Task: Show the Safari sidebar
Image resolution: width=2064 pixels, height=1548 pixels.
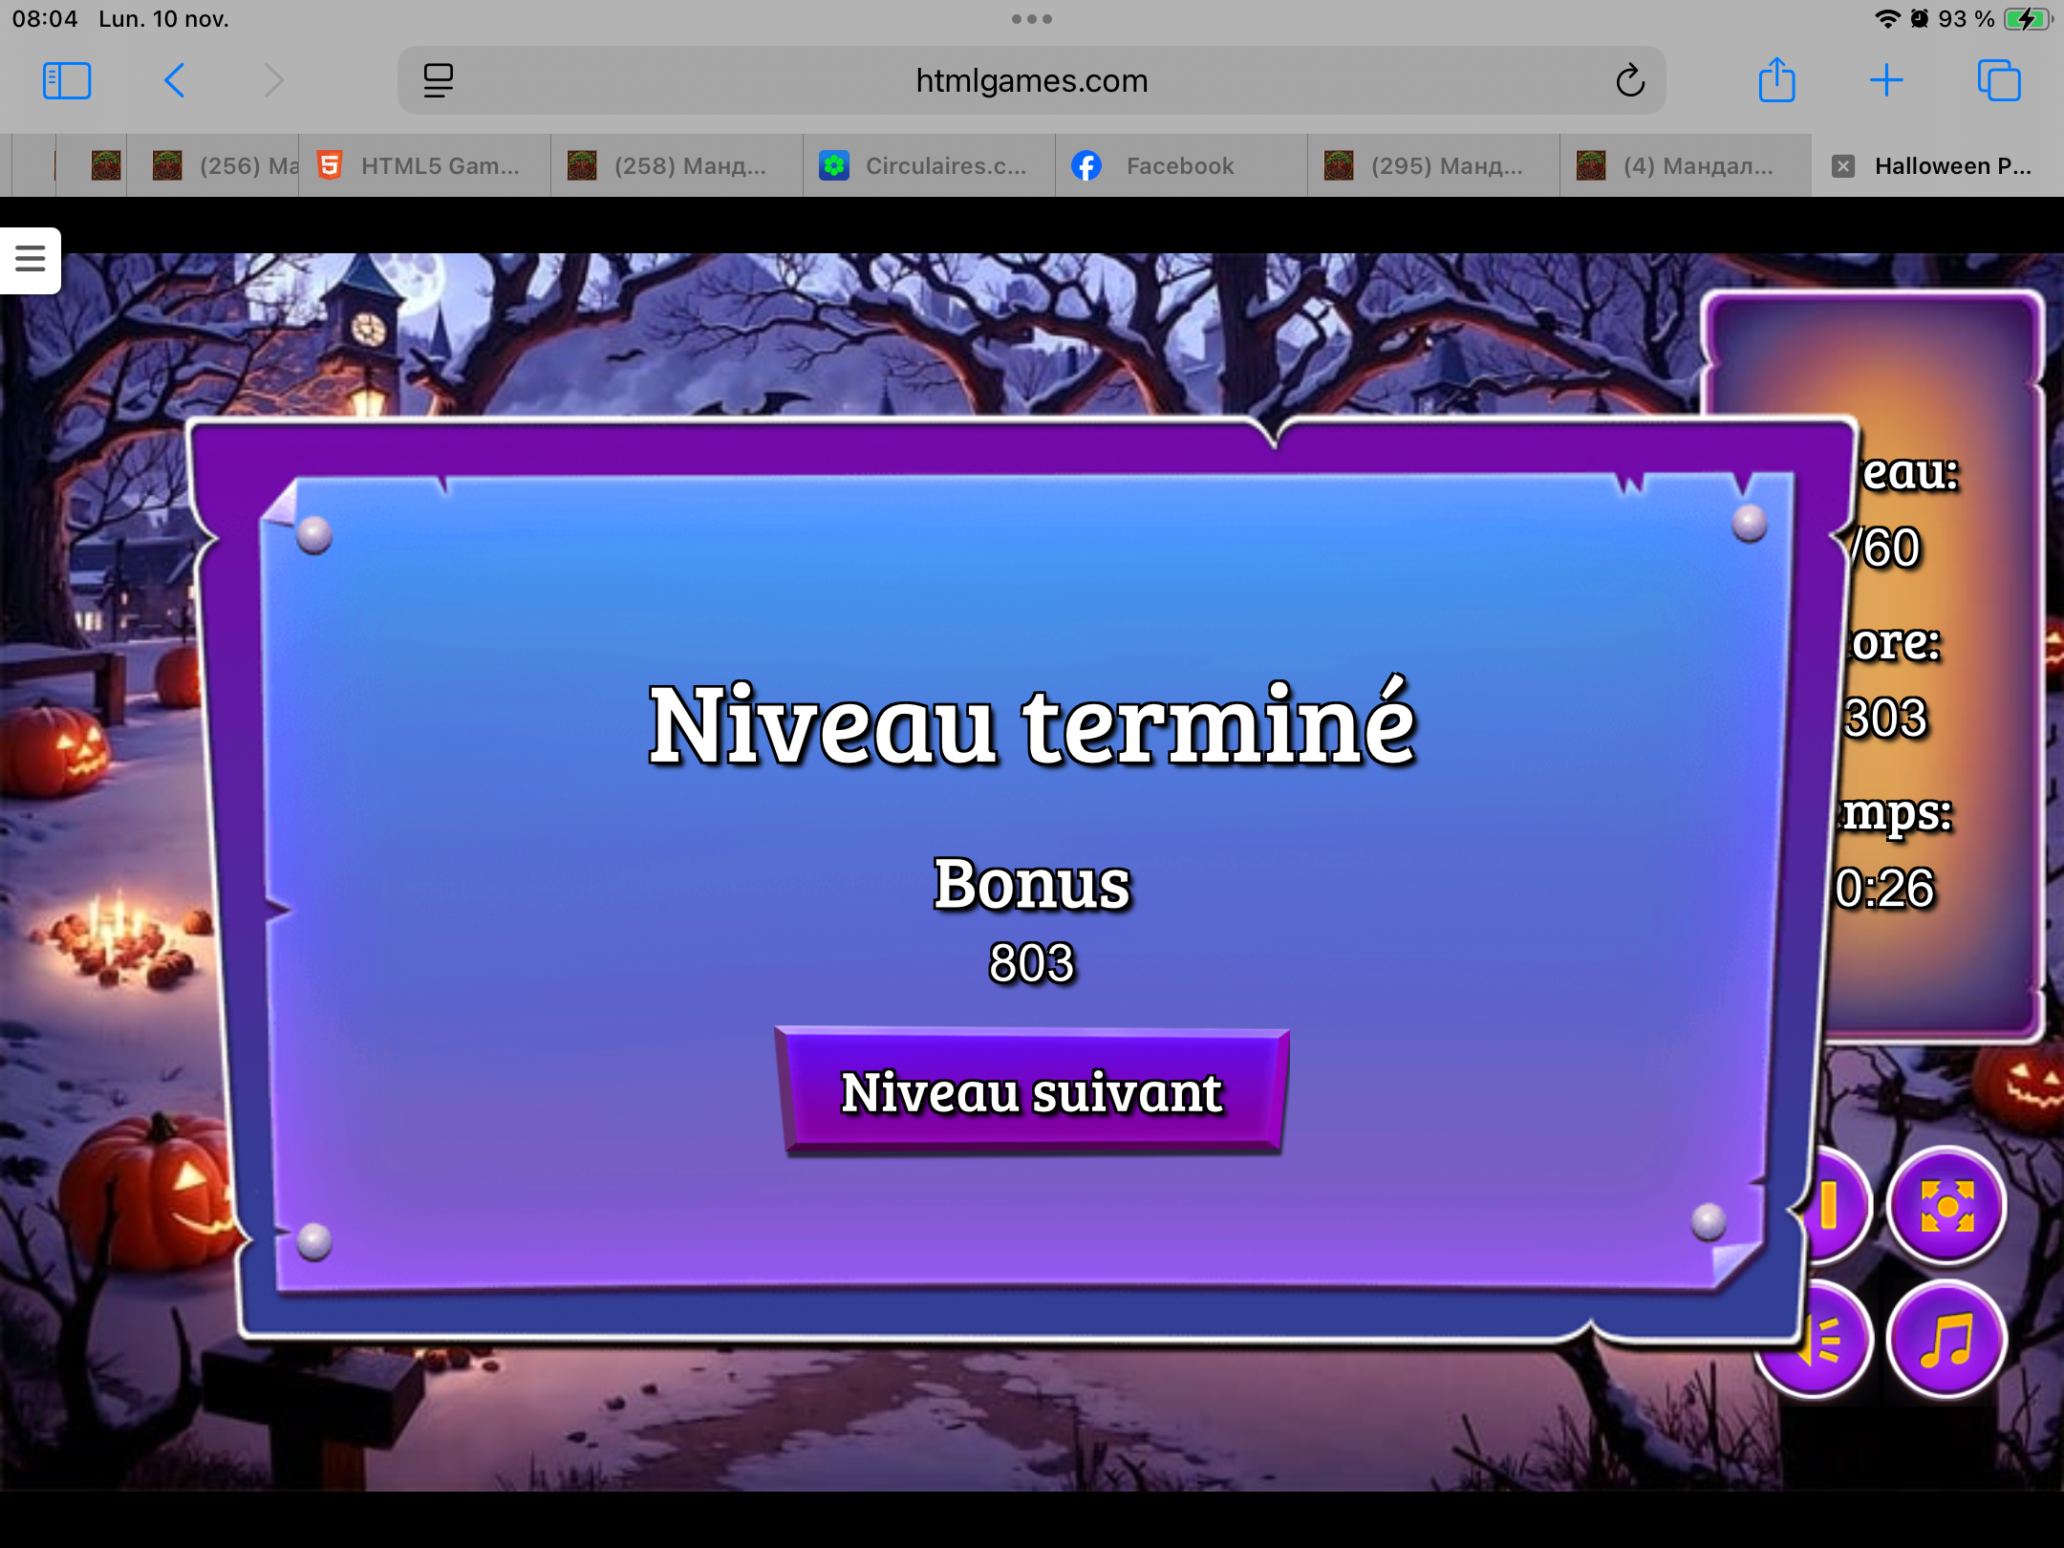Action: click(x=67, y=81)
